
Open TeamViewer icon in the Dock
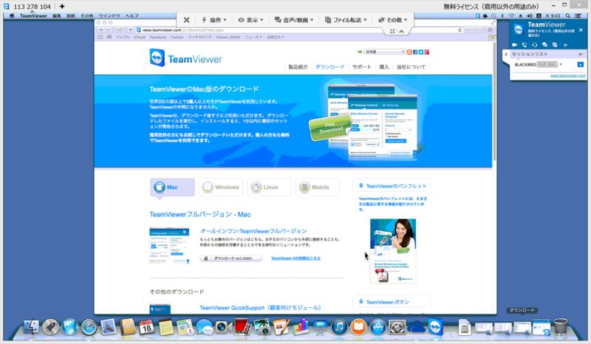435,326
